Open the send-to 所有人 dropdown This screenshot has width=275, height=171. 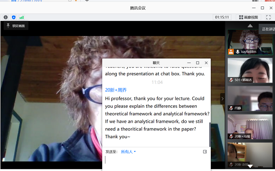click(x=128, y=152)
